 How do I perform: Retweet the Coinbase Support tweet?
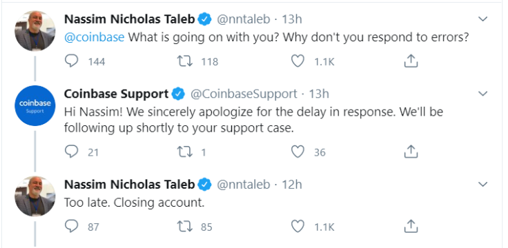coord(185,152)
